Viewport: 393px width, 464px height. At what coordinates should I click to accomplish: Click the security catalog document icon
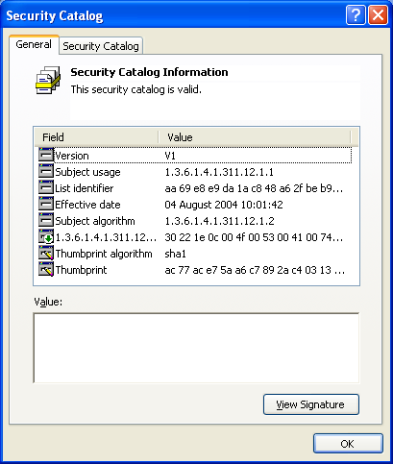click(48, 80)
